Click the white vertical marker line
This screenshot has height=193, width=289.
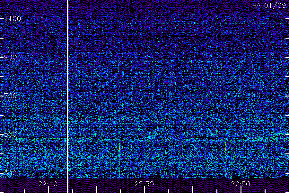67,96
